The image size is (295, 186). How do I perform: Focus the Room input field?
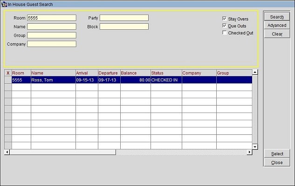(52, 18)
